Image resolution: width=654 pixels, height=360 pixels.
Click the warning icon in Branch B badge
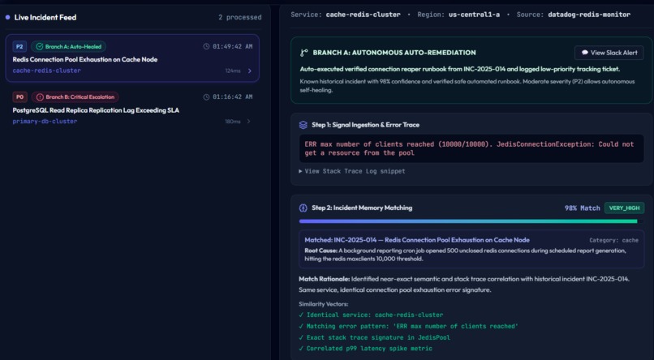[40, 97]
